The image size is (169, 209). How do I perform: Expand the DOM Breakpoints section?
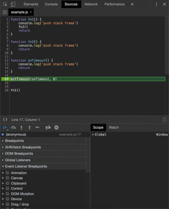coord(43,154)
